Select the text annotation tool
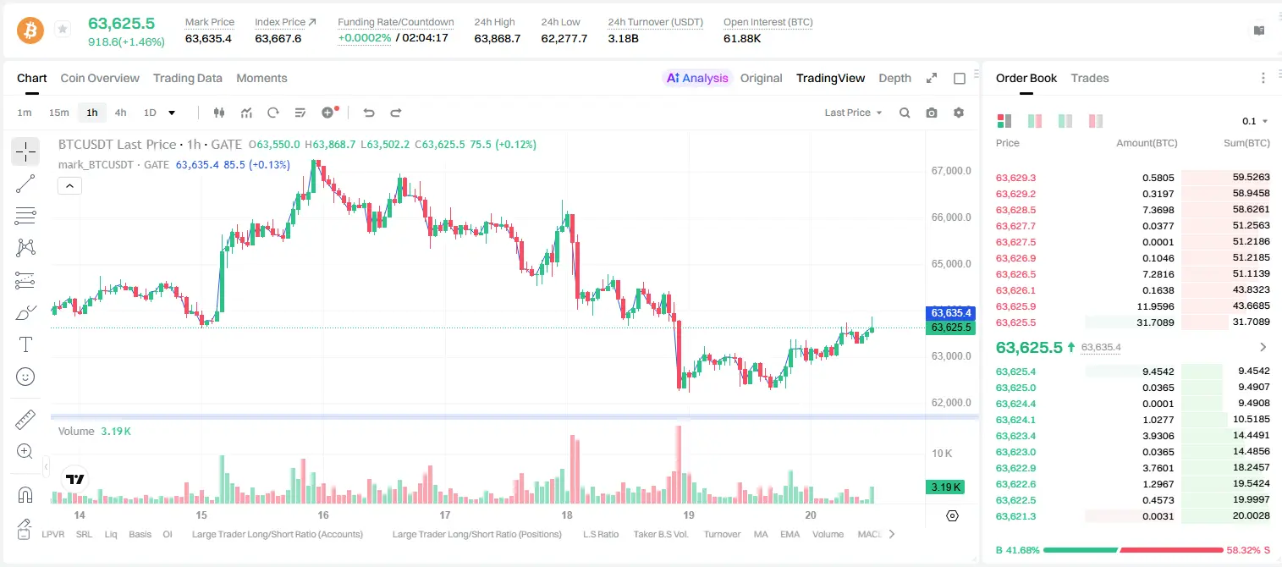Screen dimensions: 1282x567 (x=25, y=344)
